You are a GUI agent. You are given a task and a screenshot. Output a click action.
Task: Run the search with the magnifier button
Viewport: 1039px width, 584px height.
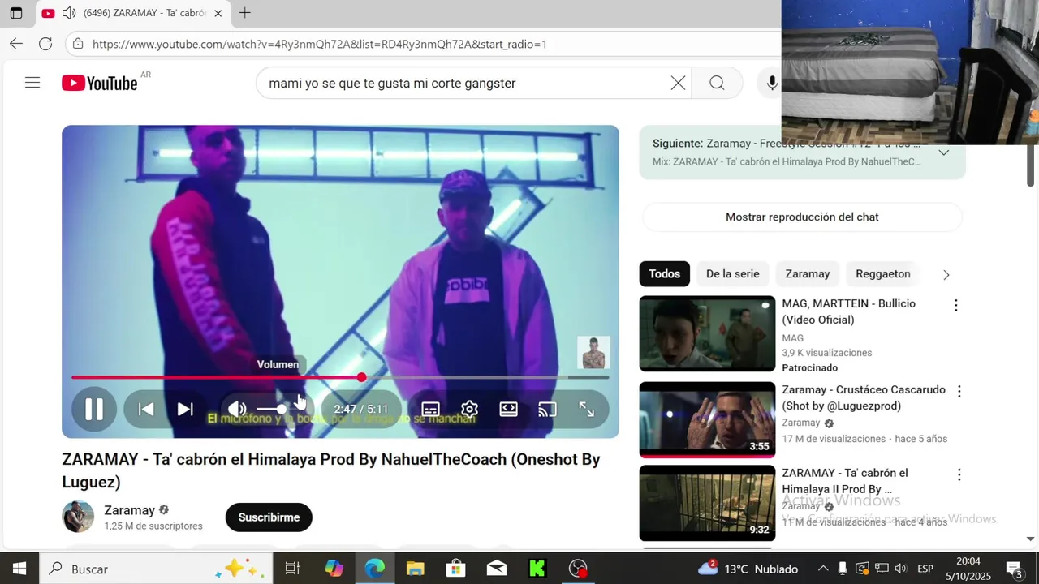click(717, 83)
